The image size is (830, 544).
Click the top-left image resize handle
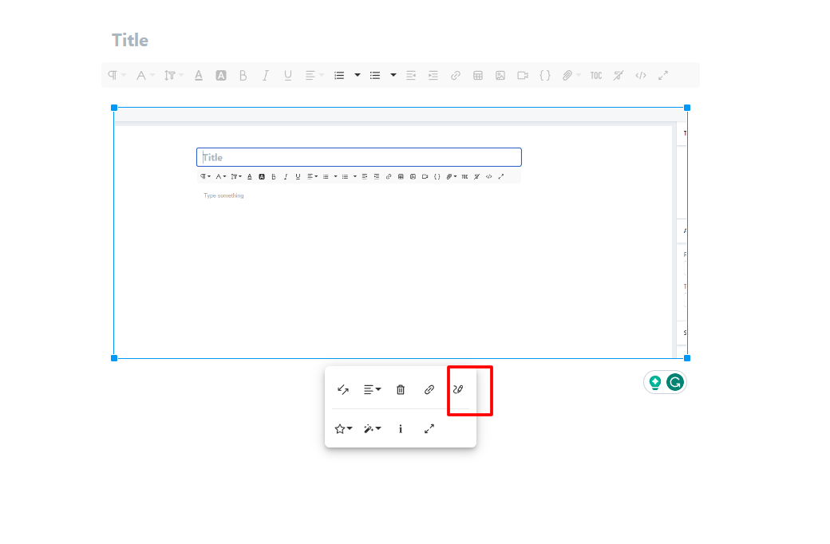pyautogui.click(x=114, y=108)
